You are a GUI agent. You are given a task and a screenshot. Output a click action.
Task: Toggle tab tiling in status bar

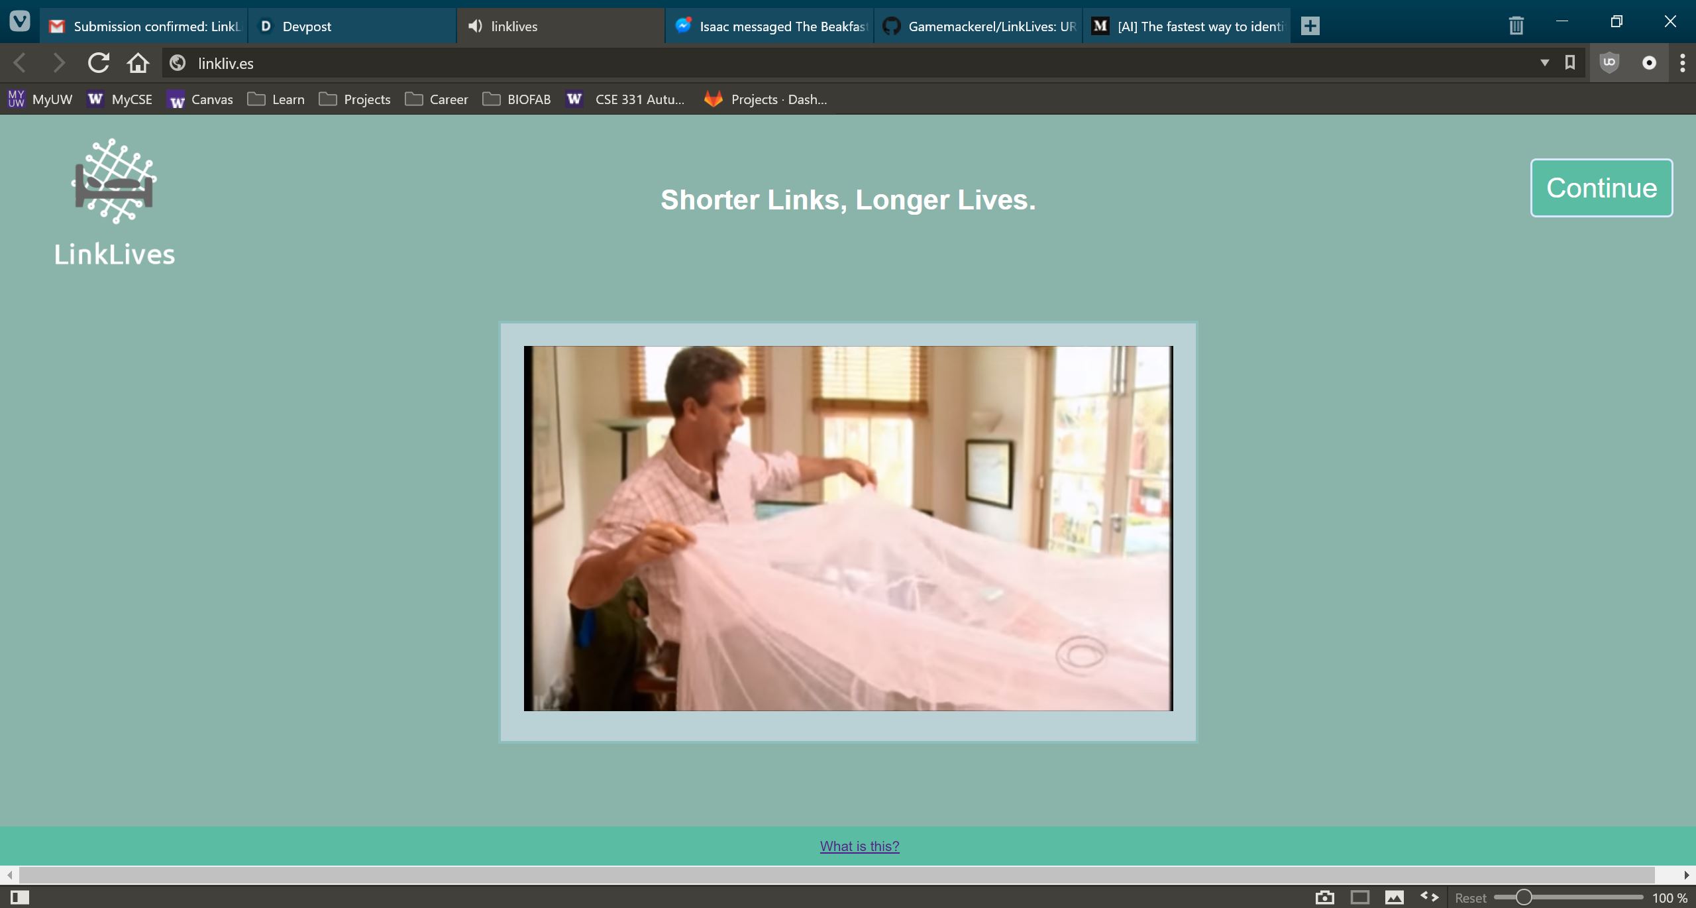pos(1359,897)
